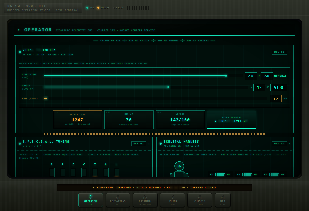
Task: Click the FAULT indicator LED
Action: [x=114, y=8]
